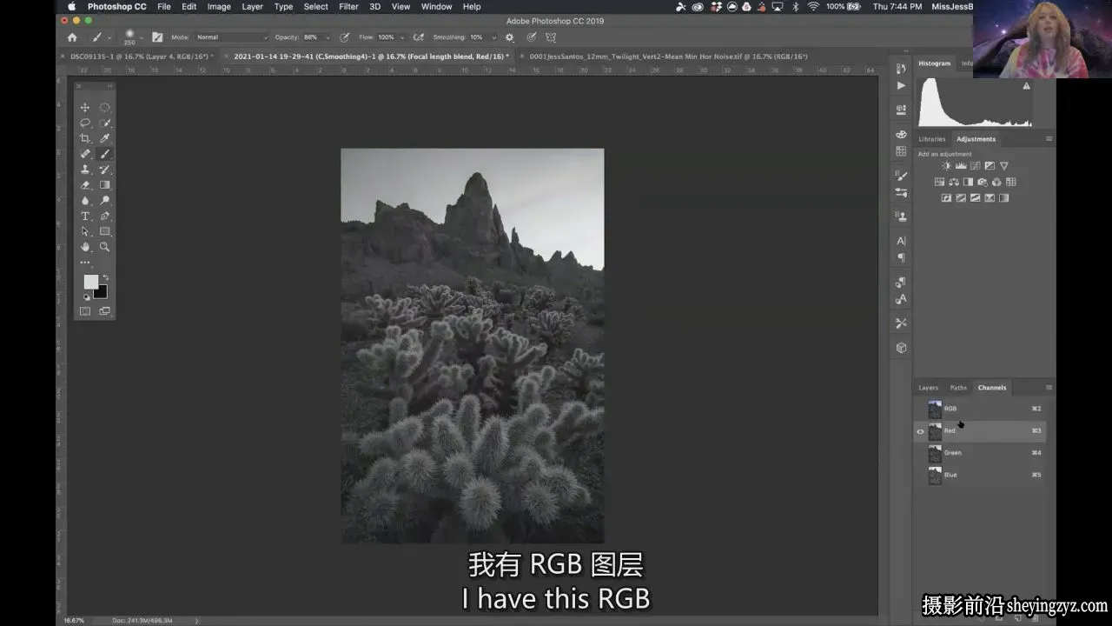The height and width of the screenshot is (626, 1112).
Task: Open smoothing options gear
Action: 510,37
